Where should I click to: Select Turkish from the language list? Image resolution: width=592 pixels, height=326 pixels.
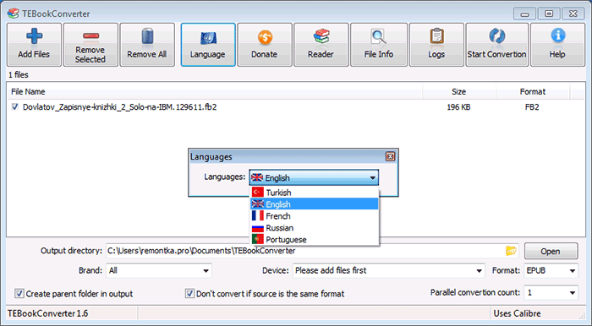pyautogui.click(x=314, y=193)
